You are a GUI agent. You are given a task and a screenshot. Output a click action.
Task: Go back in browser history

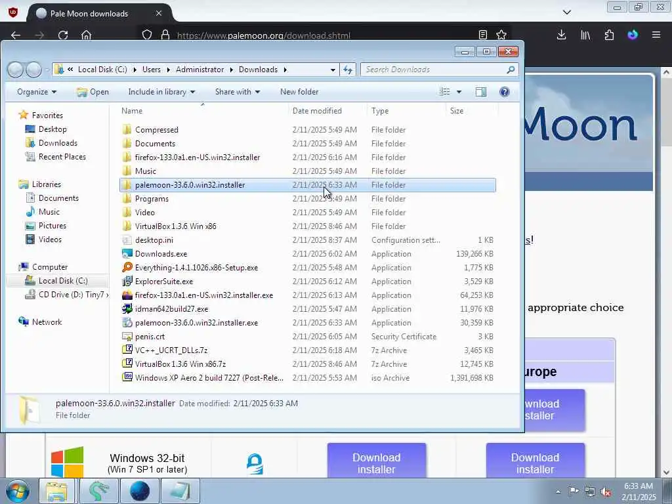tap(16, 35)
